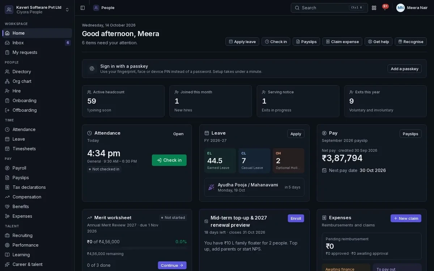This screenshot has width=434, height=271.
Task: Open My requests in the sidebar
Action: (37, 52)
